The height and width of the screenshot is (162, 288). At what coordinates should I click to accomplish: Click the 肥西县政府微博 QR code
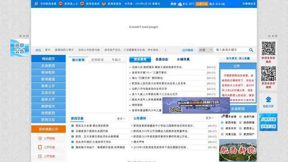tap(268, 74)
